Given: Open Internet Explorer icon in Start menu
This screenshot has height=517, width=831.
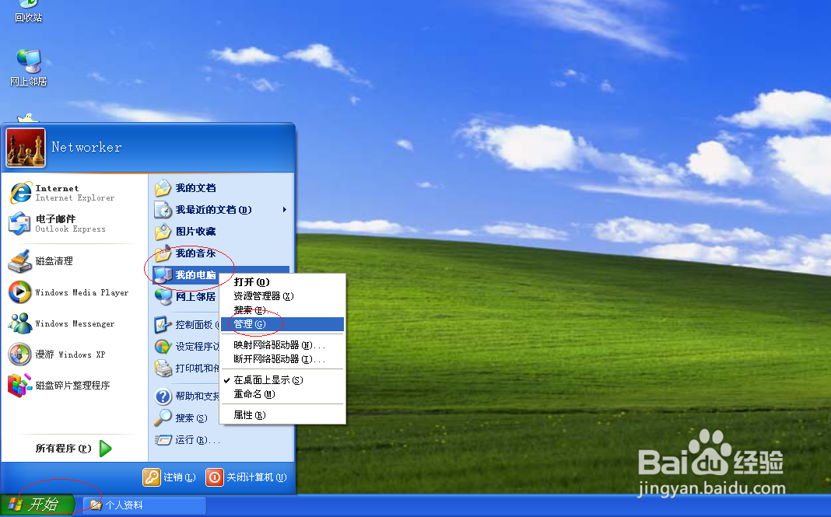Looking at the screenshot, I should (21, 192).
